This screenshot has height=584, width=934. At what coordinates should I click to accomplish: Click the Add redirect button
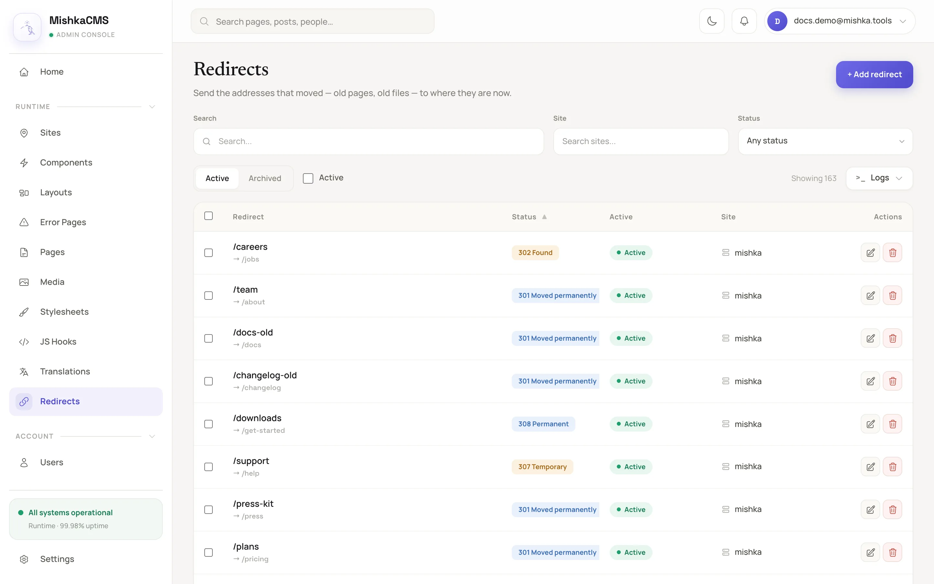(x=874, y=75)
